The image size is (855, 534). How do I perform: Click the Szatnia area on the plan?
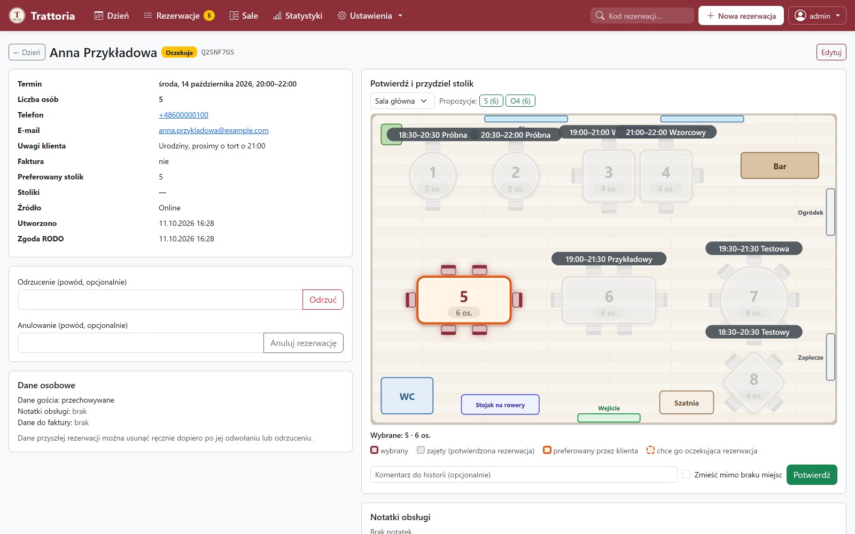click(x=687, y=403)
